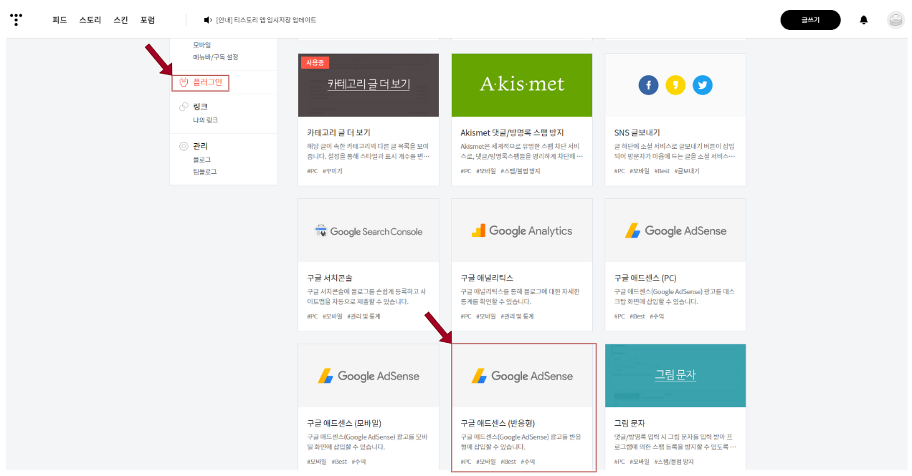Click the 카테고리 글 더 보기 plugin title
The width and height of the screenshot is (912, 476).
tap(338, 132)
